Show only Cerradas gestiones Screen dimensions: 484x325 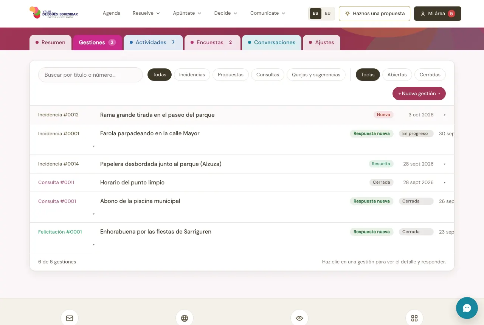[430, 75]
